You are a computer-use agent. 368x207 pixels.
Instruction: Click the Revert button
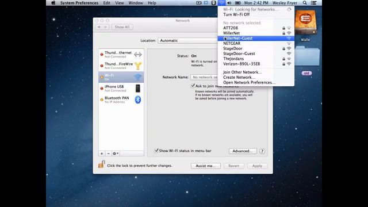click(234, 166)
